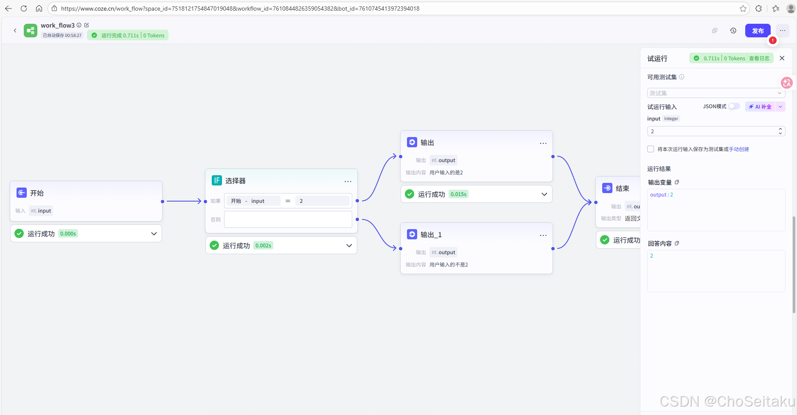Copy the 回答内容 result

(677, 243)
